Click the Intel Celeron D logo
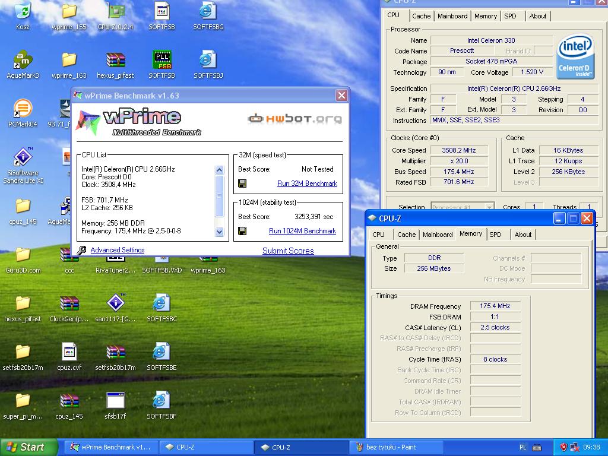Image resolution: width=608 pixels, height=456 pixels. [x=575, y=56]
